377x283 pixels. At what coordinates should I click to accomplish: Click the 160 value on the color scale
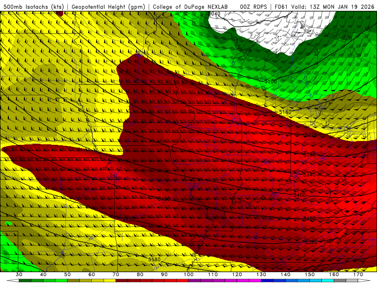[x=334, y=275]
